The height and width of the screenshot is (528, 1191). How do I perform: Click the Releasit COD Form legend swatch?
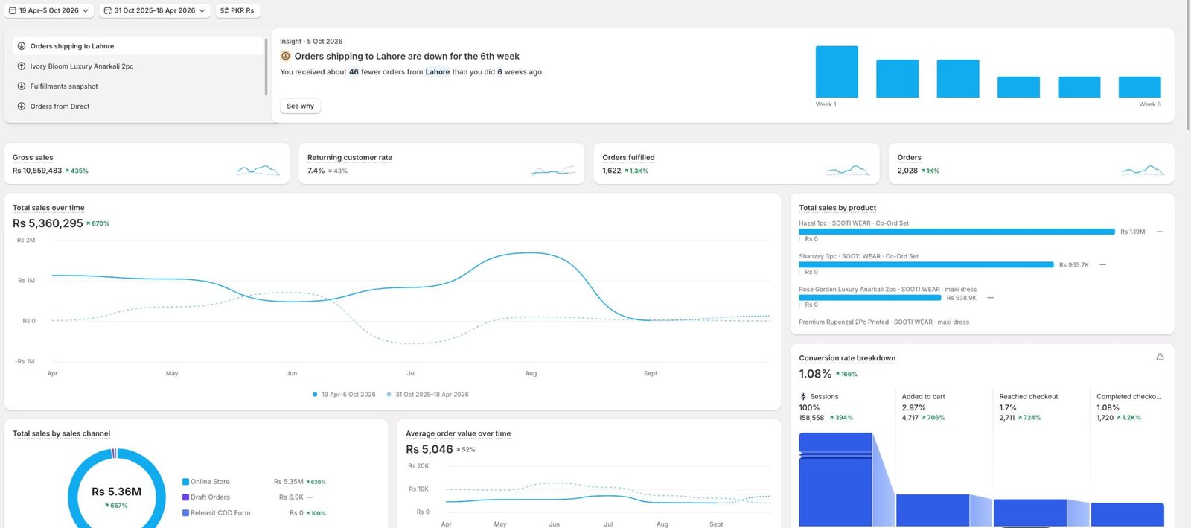[185, 513]
